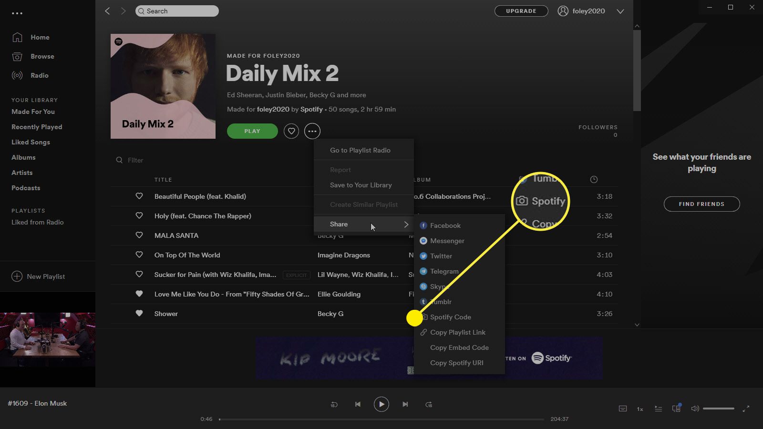Click the FIND FRIENDS button
The width and height of the screenshot is (763, 429).
701,204
